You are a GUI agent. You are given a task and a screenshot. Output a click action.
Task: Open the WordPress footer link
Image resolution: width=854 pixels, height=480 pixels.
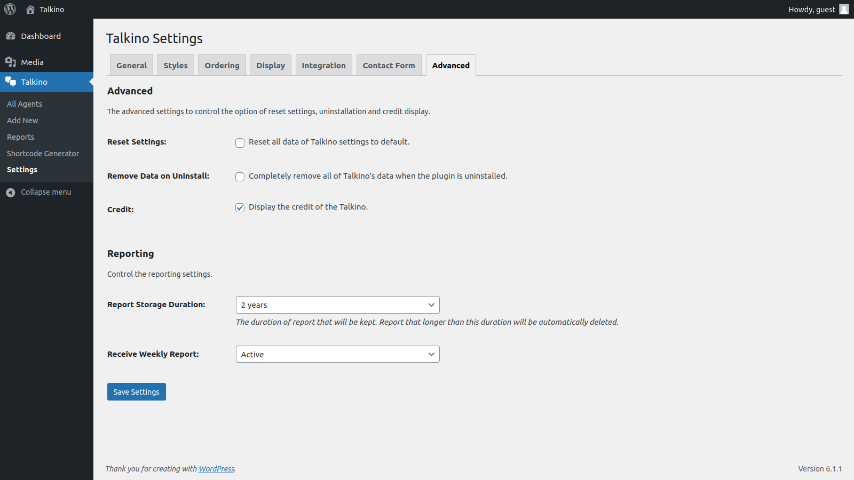point(216,469)
